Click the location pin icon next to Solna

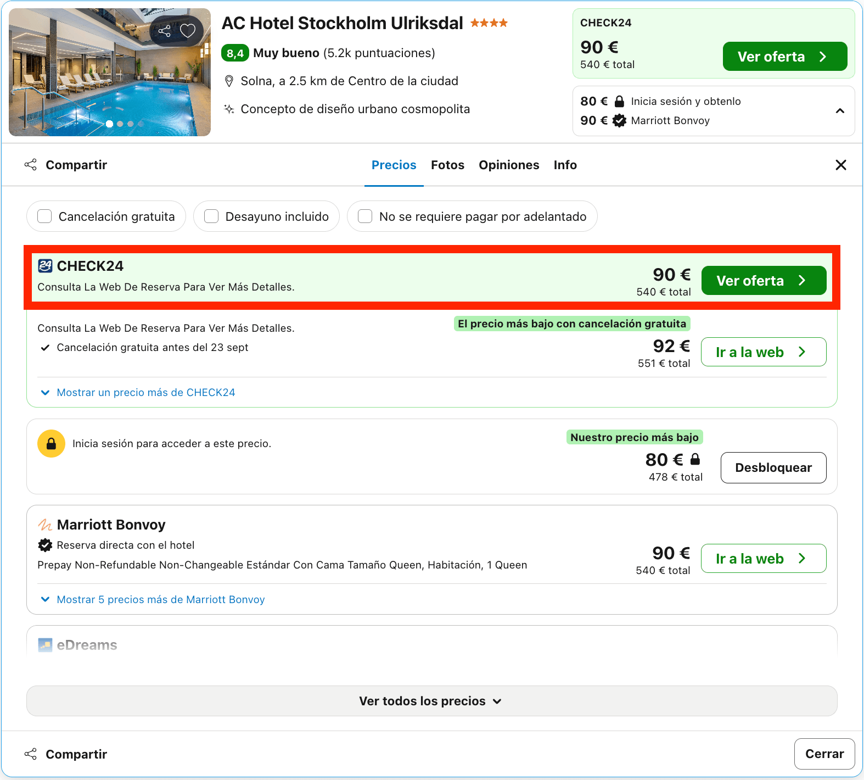229,81
